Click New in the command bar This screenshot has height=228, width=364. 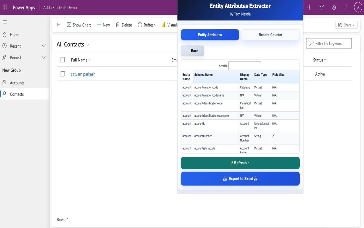(x=103, y=25)
